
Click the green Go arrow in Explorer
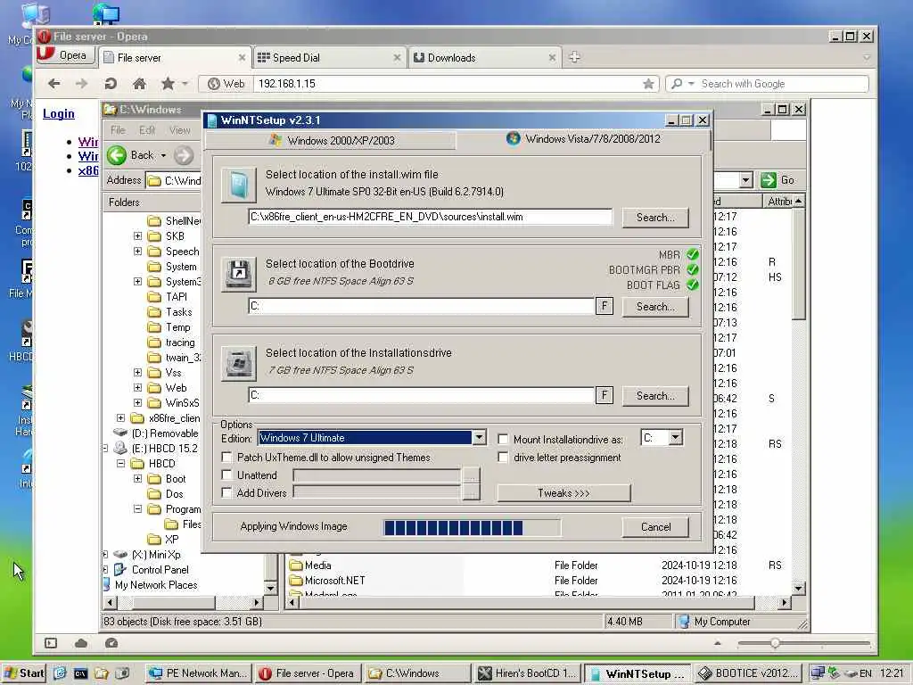click(x=768, y=180)
